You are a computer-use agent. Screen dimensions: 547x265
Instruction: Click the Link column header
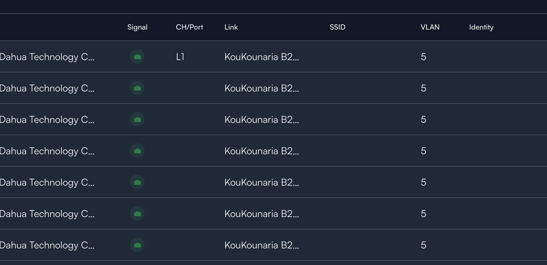[231, 27]
